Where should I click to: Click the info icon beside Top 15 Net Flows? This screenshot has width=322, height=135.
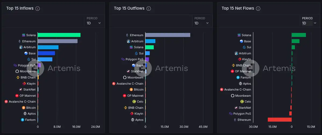[258, 9]
